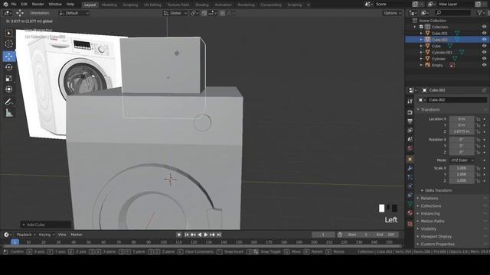This screenshot has height=275, width=490.
Task: Open the Render menu
Action: 38,5
